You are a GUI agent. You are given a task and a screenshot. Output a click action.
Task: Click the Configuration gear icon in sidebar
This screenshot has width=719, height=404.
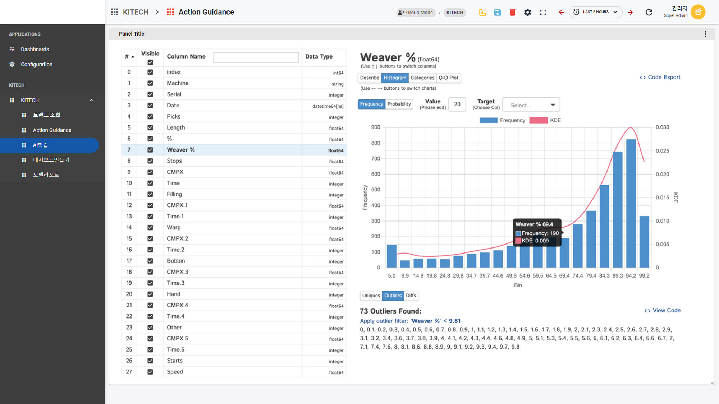pos(12,64)
